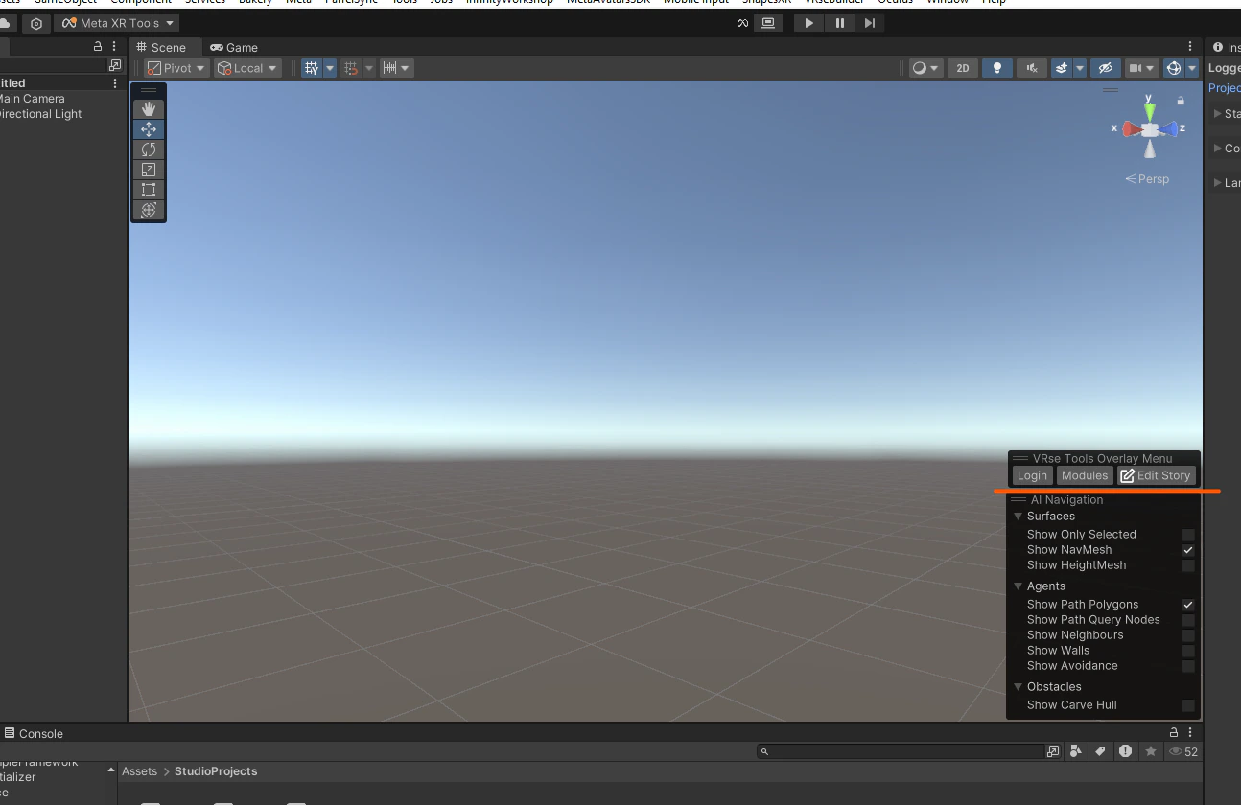This screenshot has width=1241, height=805.
Task: Switch to the Game tab
Action: point(233,47)
